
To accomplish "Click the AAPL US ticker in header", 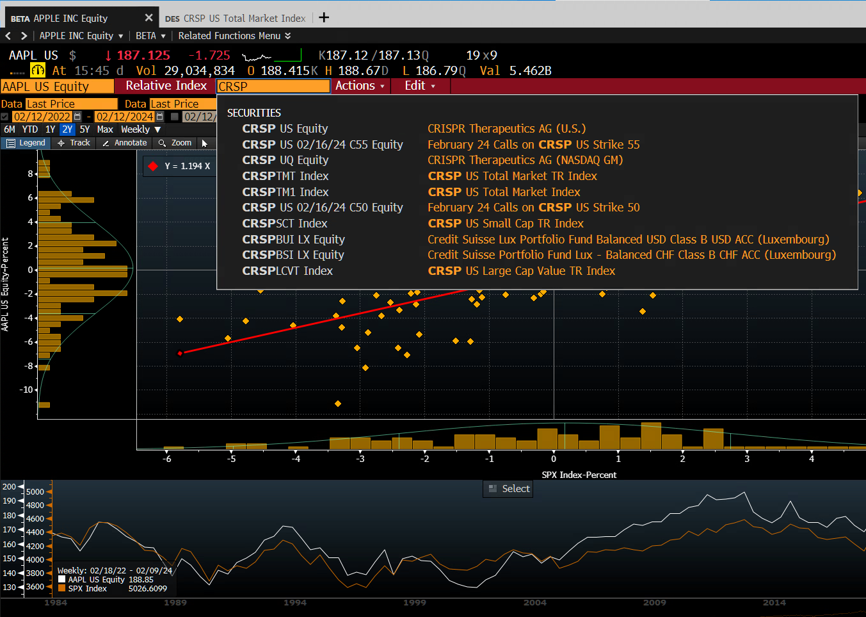I will pos(33,56).
